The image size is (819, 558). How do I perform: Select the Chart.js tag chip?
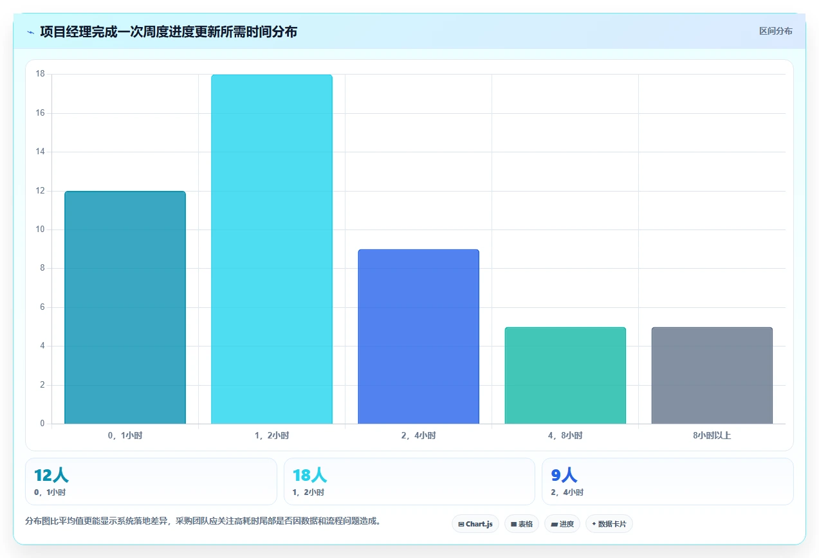475,524
